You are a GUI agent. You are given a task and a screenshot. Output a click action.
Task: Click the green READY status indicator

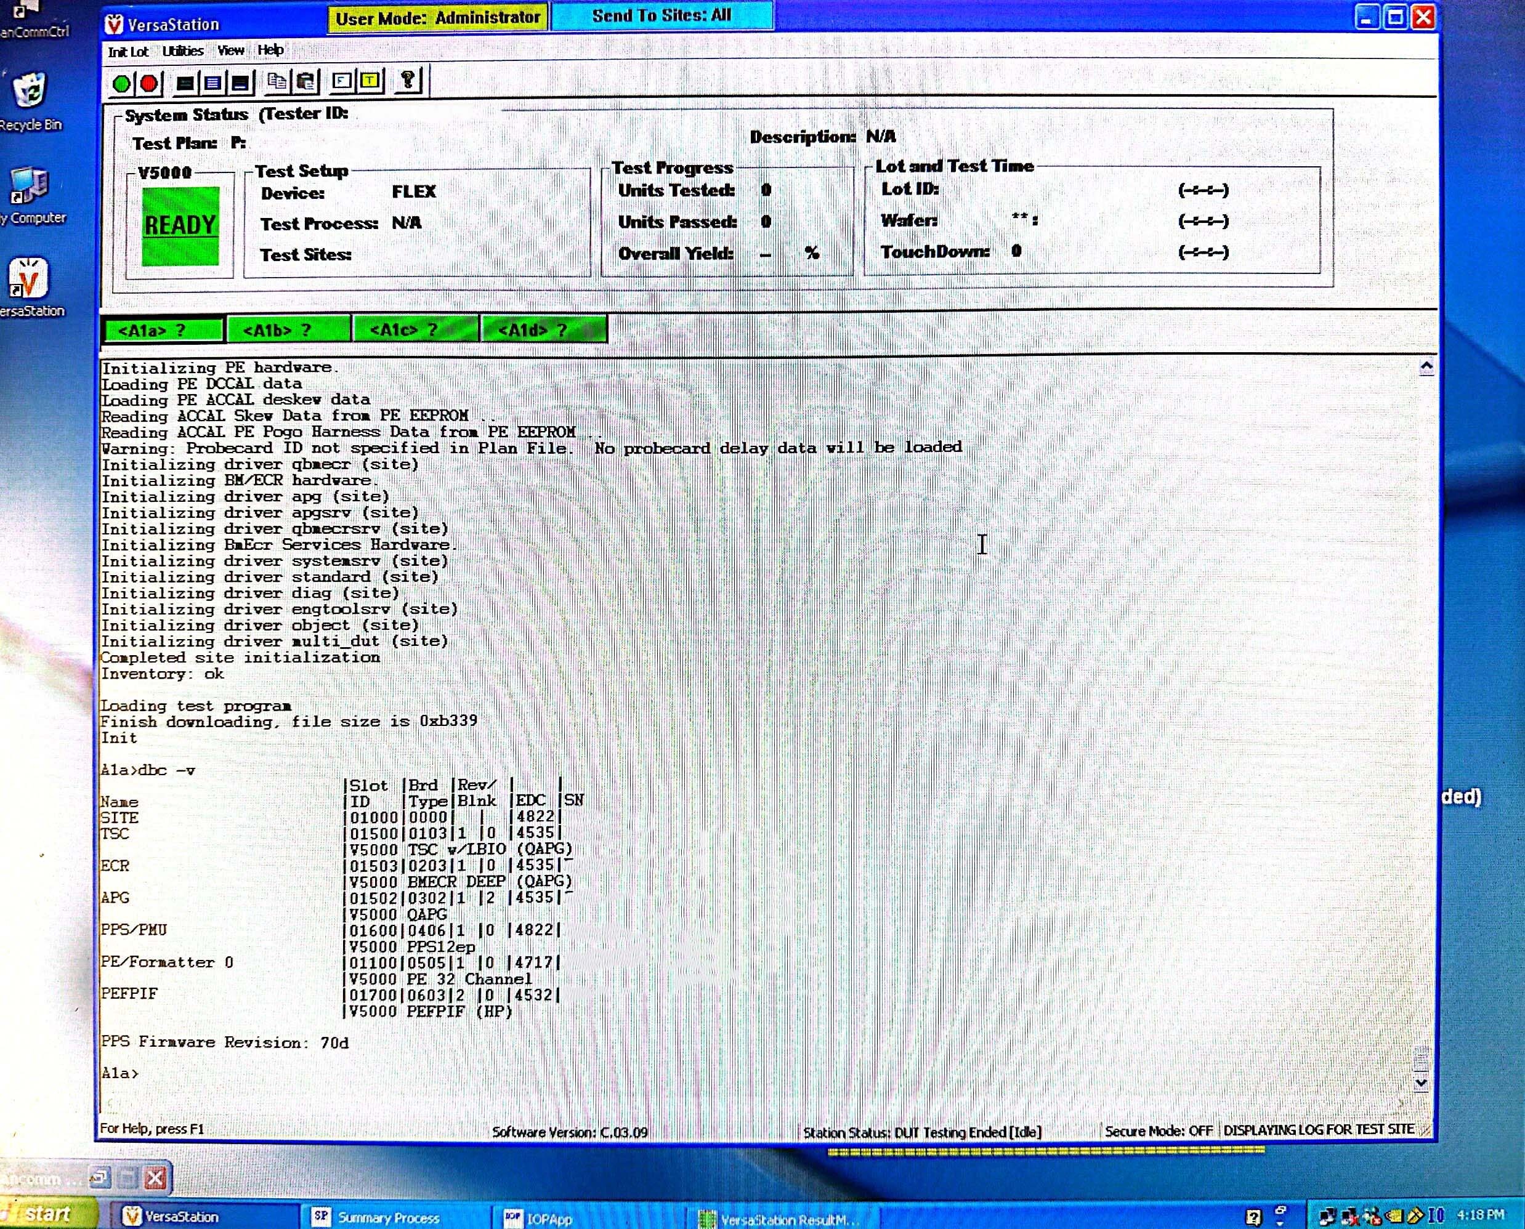[x=180, y=226]
